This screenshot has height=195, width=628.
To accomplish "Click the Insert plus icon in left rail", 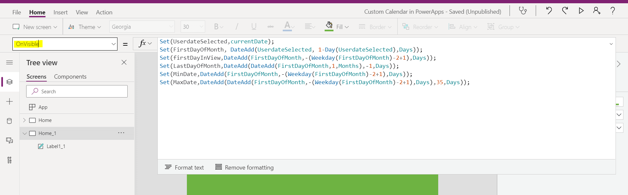I will coord(9,101).
